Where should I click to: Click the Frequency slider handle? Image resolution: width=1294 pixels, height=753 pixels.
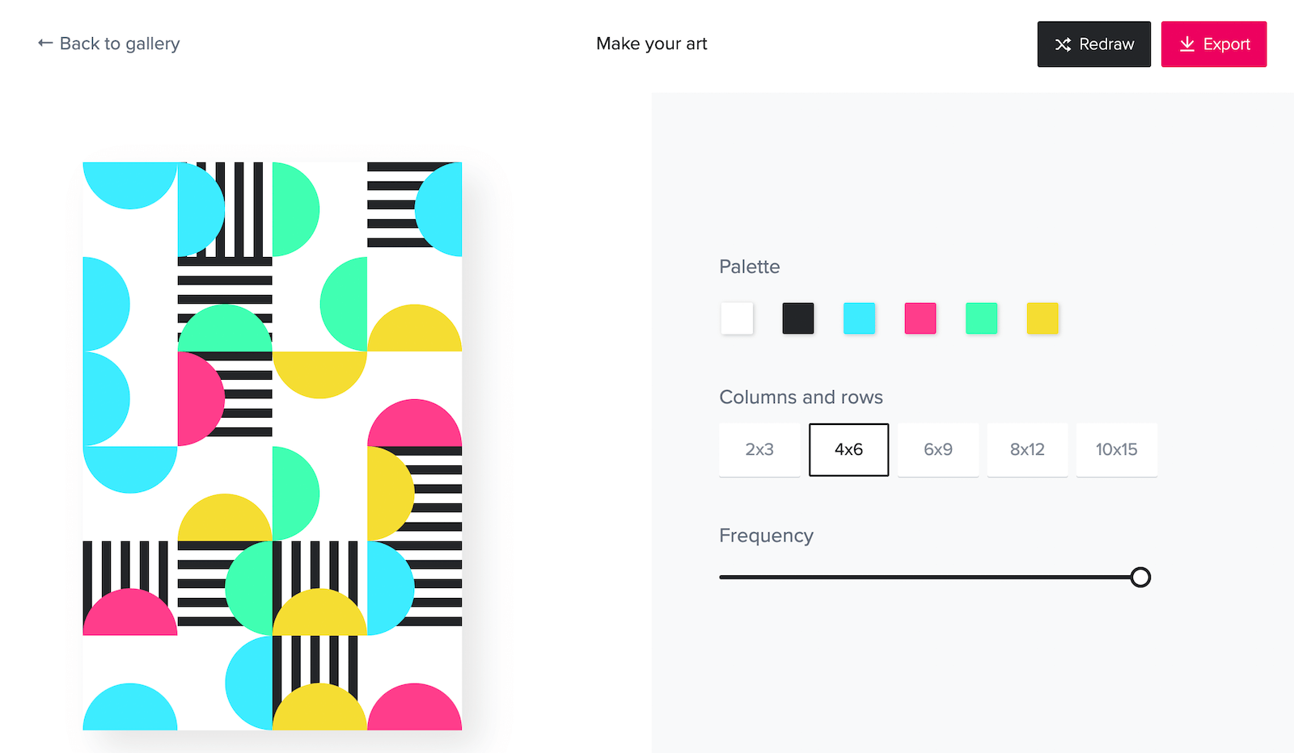point(1140,577)
